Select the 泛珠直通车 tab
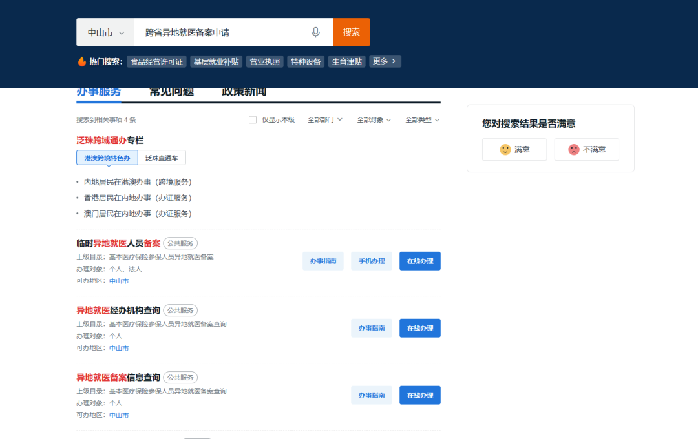Viewport: 698px width, 439px height. pos(162,158)
